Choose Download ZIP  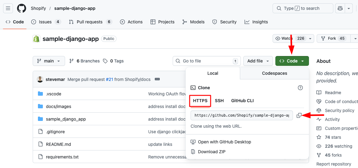coord(208,152)
